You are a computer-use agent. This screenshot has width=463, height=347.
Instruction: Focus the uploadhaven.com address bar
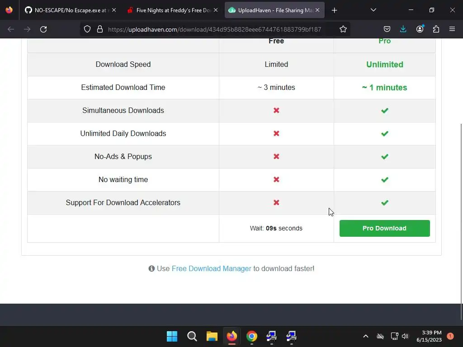(214, 29)
